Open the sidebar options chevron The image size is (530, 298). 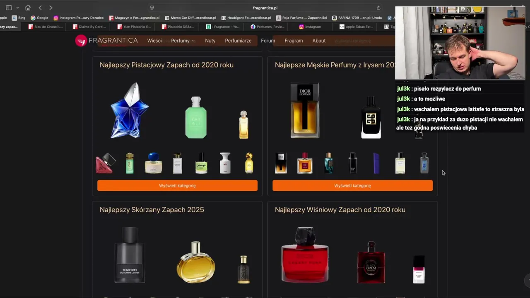(17, 8)
